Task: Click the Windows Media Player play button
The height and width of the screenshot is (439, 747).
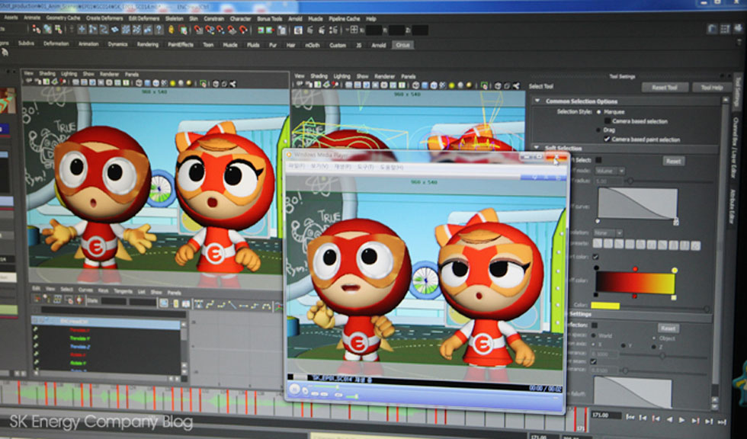Action: [x=294, y=389]
